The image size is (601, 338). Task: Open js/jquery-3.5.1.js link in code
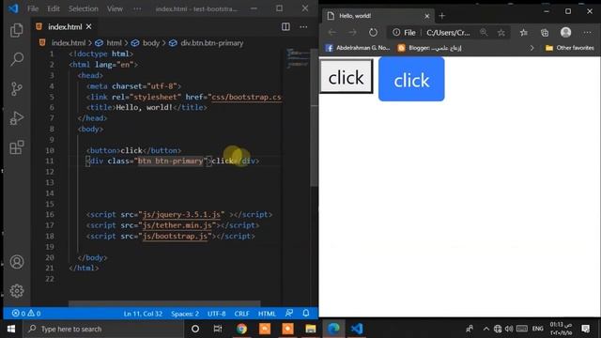tap(181, 215)
